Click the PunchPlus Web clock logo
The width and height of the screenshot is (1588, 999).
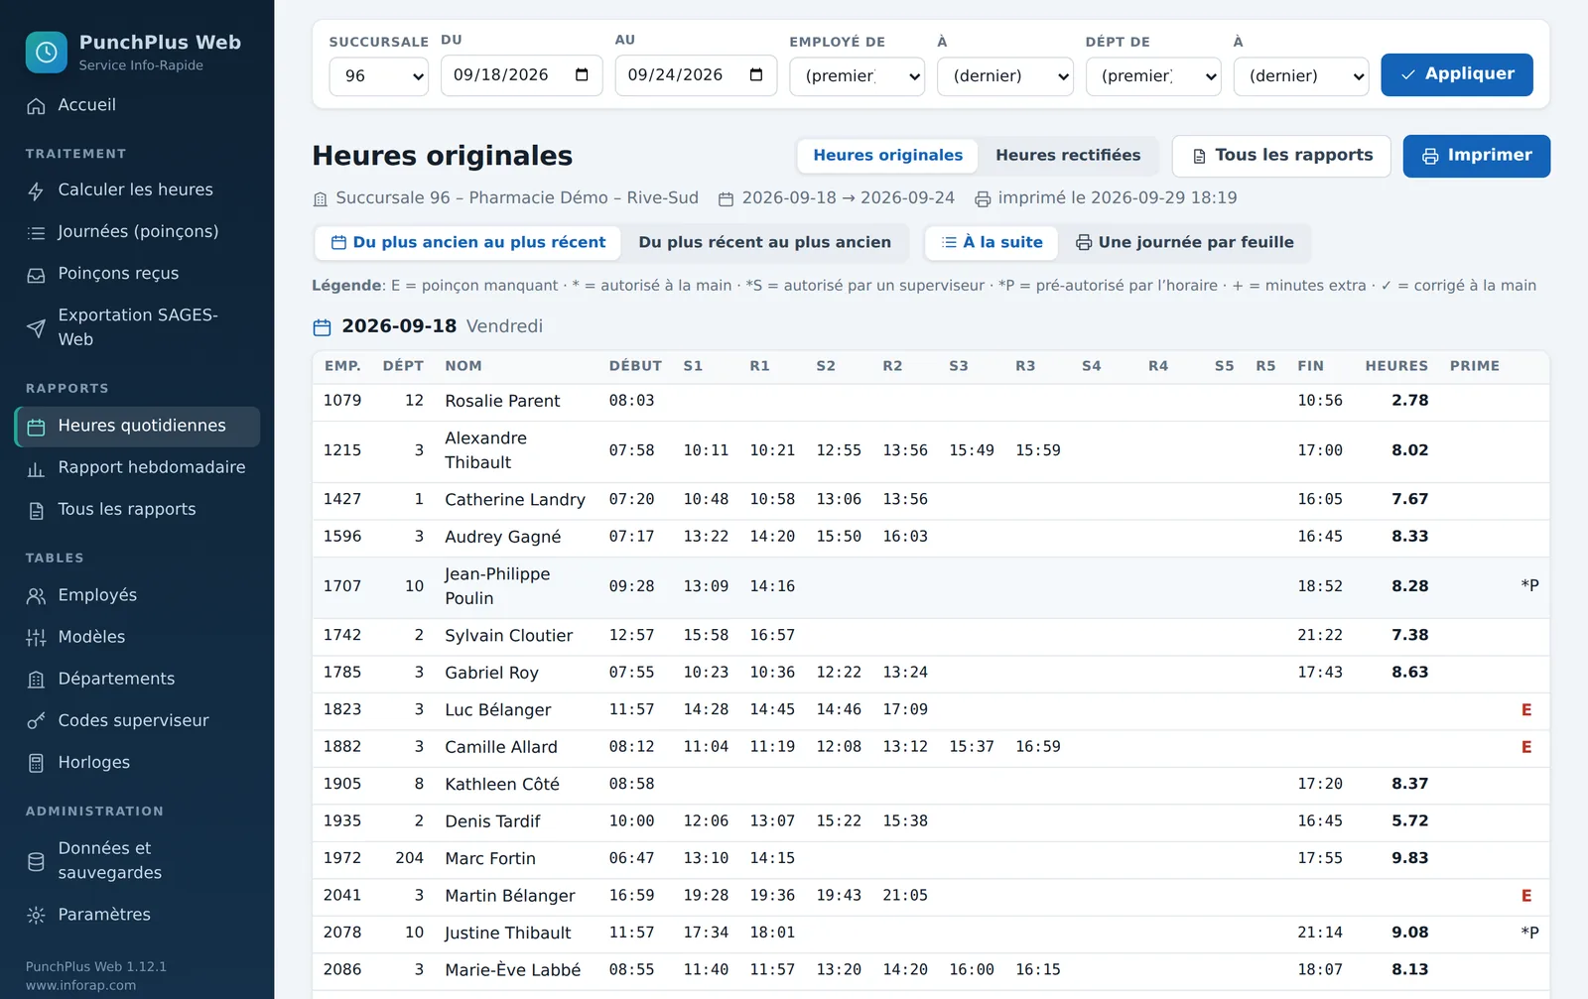pos(47,53)
